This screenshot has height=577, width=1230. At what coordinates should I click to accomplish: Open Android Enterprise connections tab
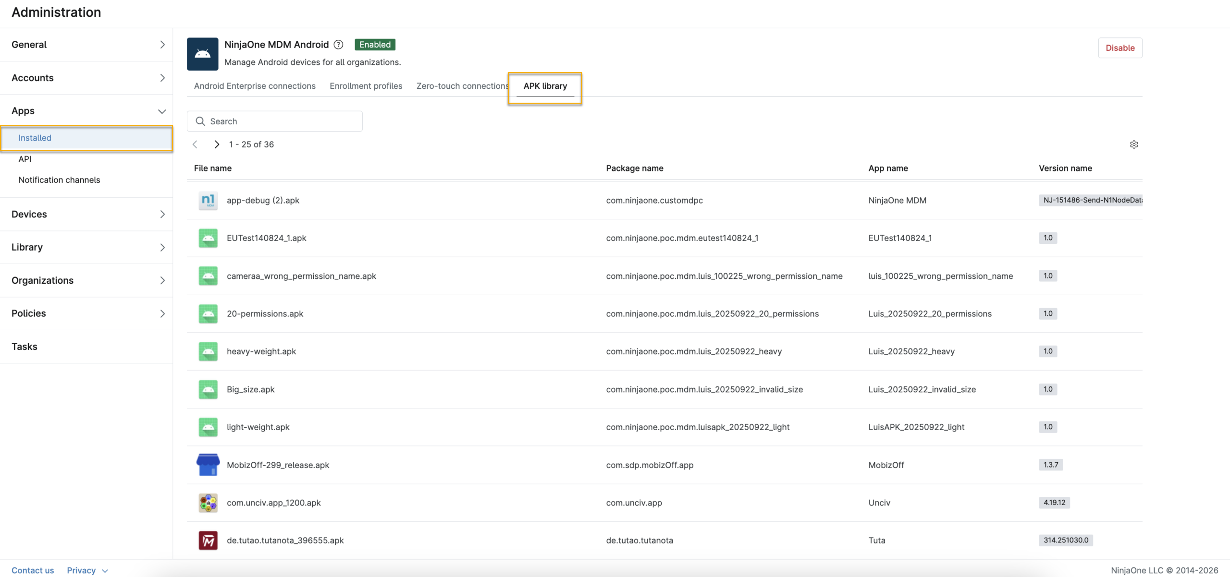[x=255, y=86]
